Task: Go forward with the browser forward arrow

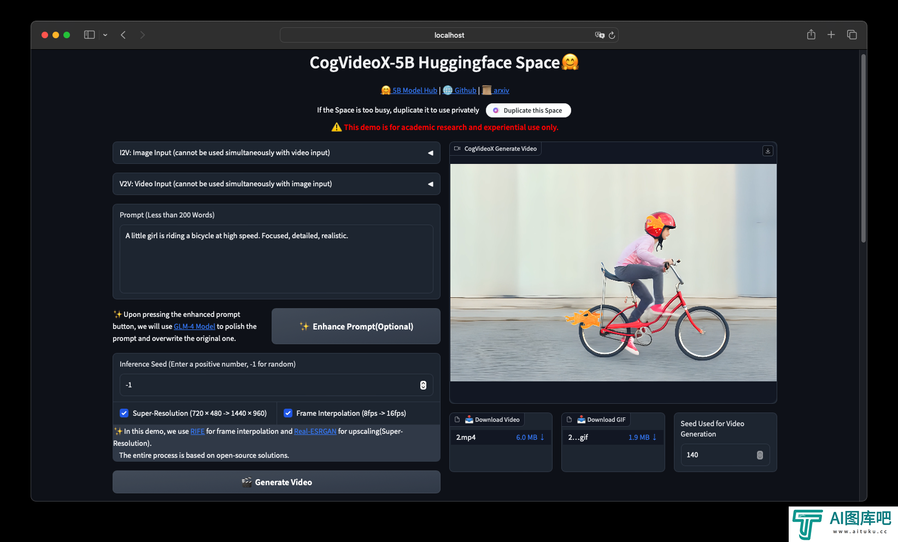Action: click(143, 35)
